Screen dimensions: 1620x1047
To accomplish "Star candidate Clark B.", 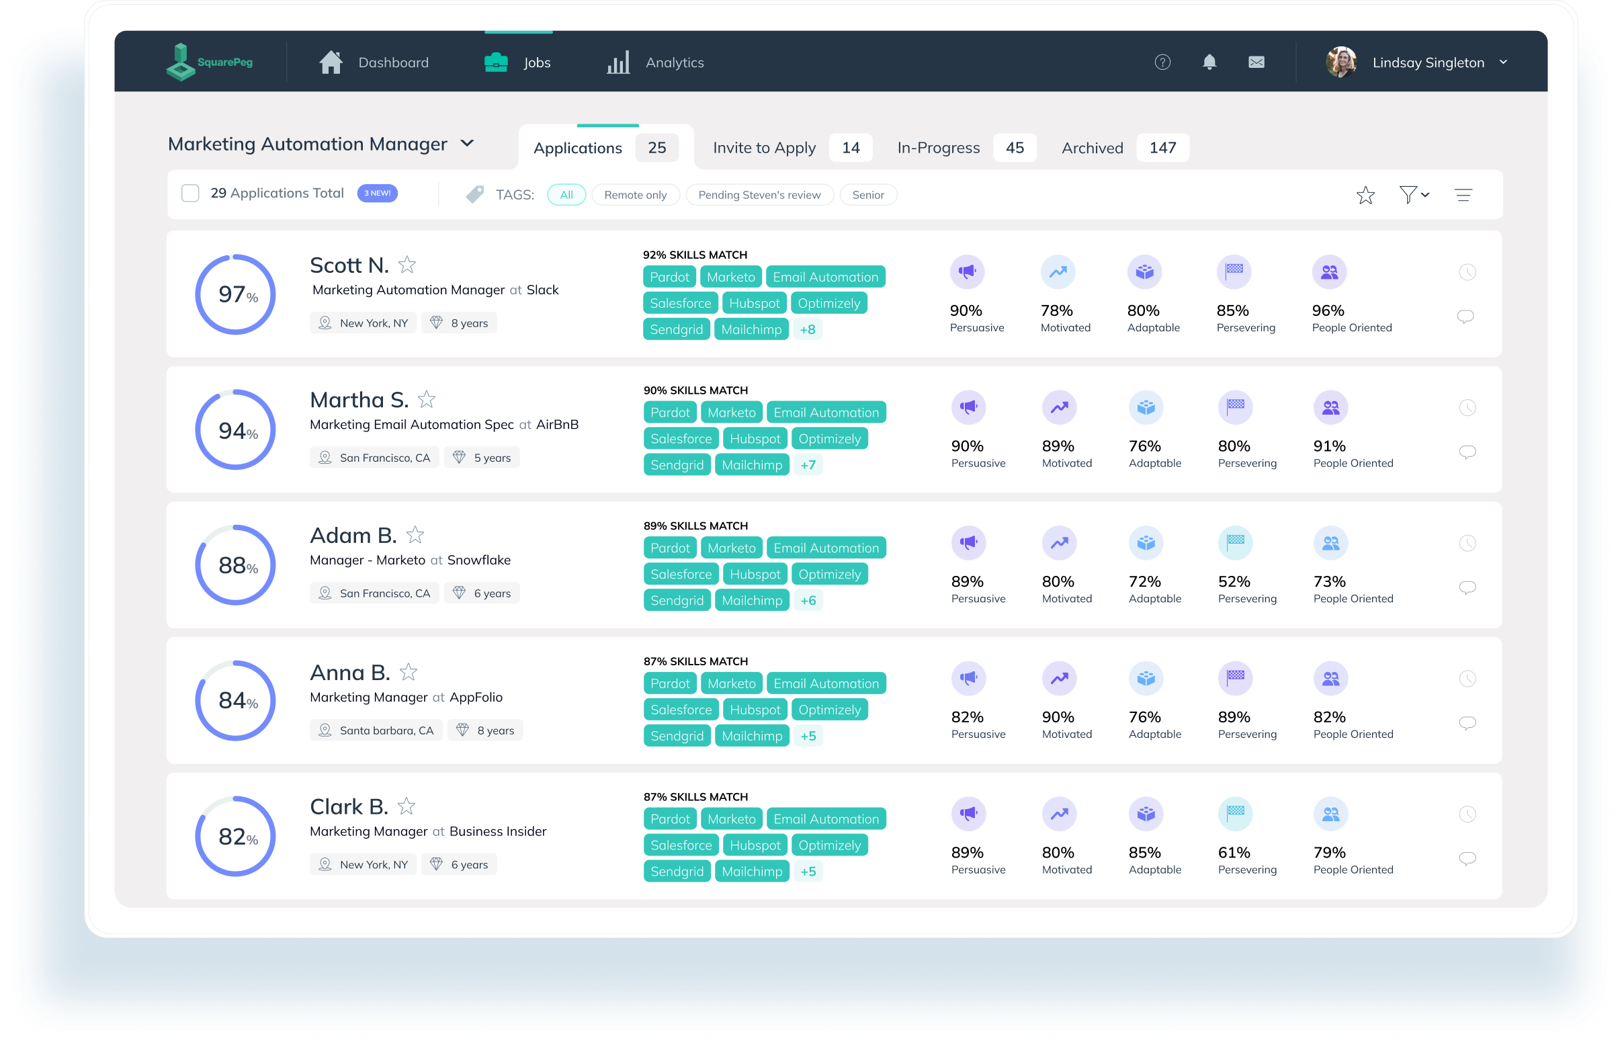I will pyautogui.click(x=406, y=806).
